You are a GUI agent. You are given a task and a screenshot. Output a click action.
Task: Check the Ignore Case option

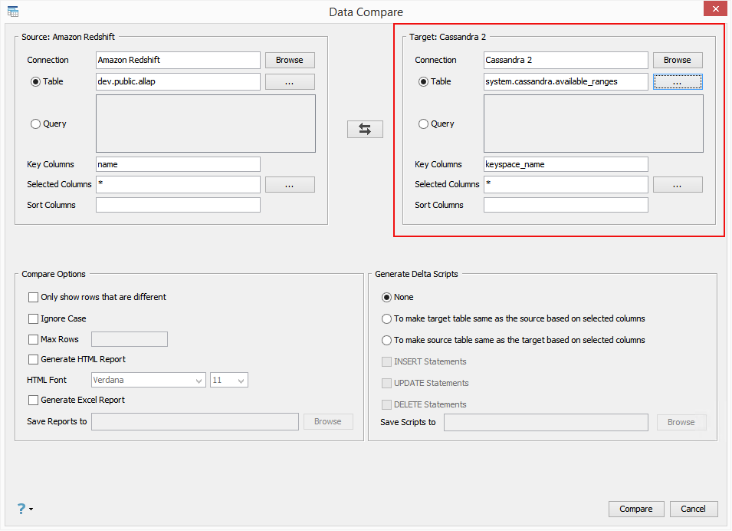point(33,318)
